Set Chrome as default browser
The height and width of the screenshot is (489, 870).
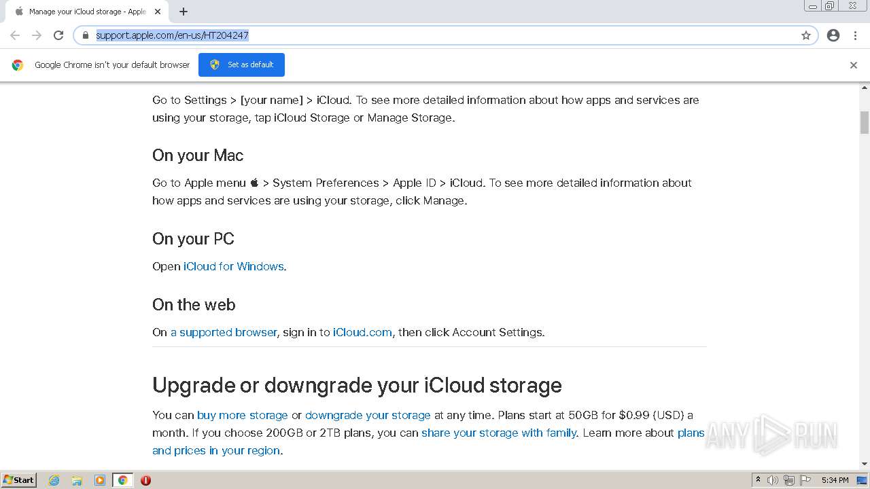241,65
